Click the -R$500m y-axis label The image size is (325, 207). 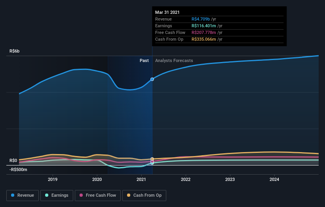18,169
